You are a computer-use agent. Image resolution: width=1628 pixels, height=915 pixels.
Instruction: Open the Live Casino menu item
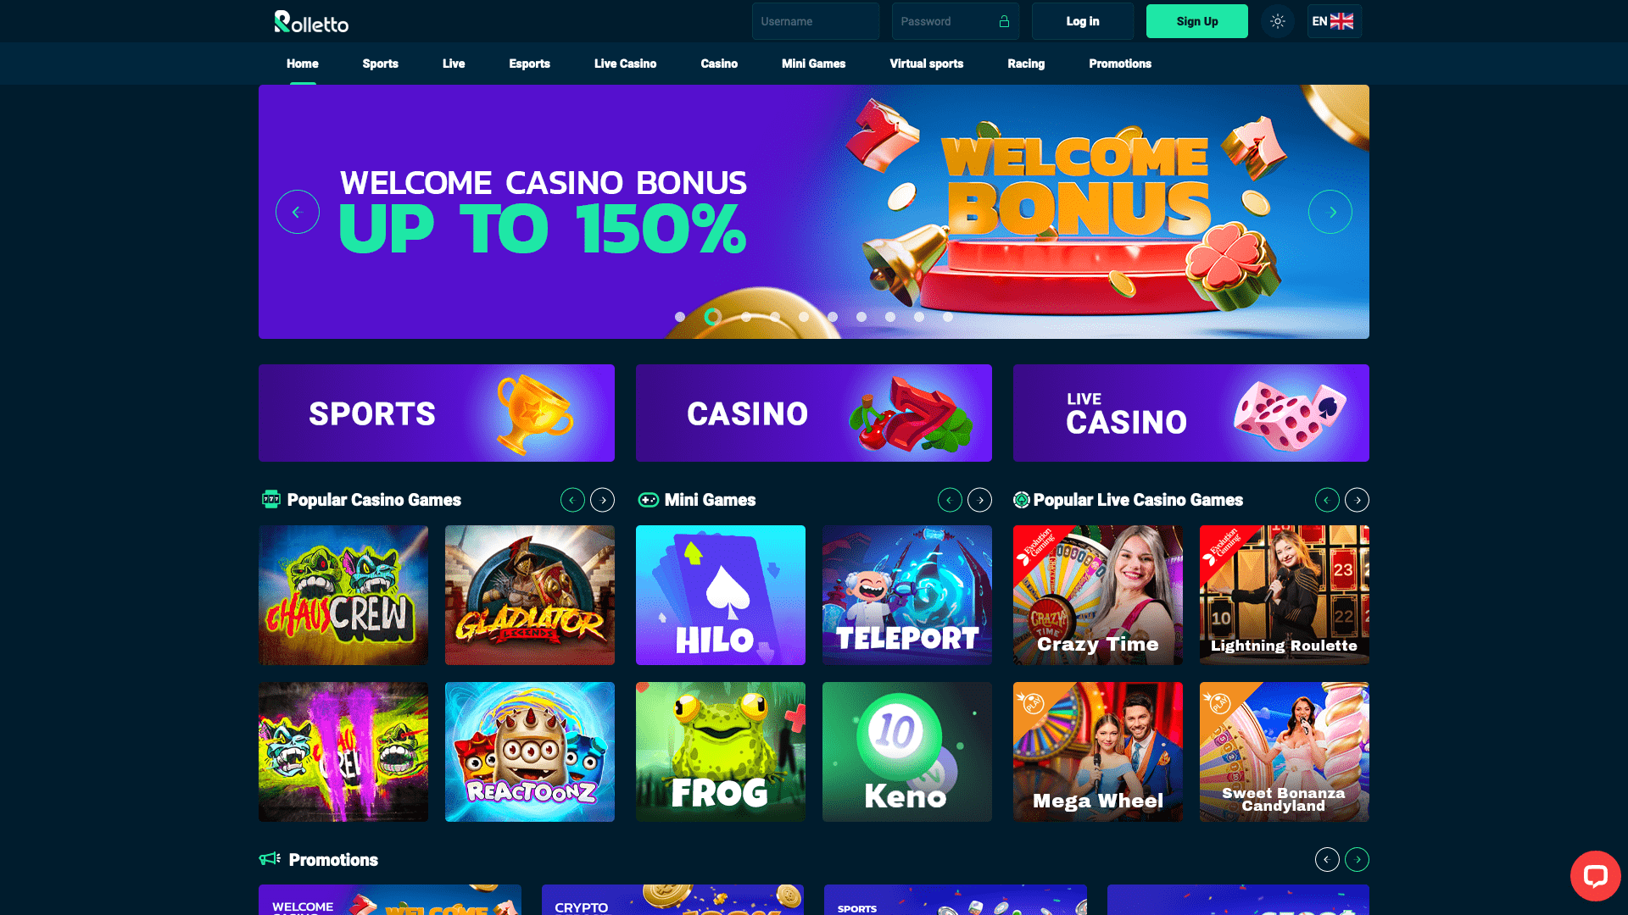click(x=625, y=64)
